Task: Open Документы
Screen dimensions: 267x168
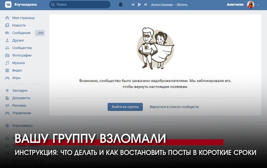Action: [x=21, y=98]
